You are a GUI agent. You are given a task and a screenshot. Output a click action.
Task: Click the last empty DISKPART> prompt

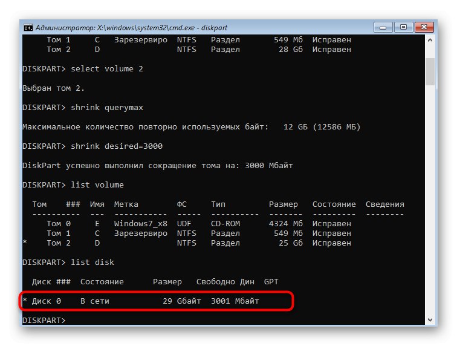[x=44, y=321]
